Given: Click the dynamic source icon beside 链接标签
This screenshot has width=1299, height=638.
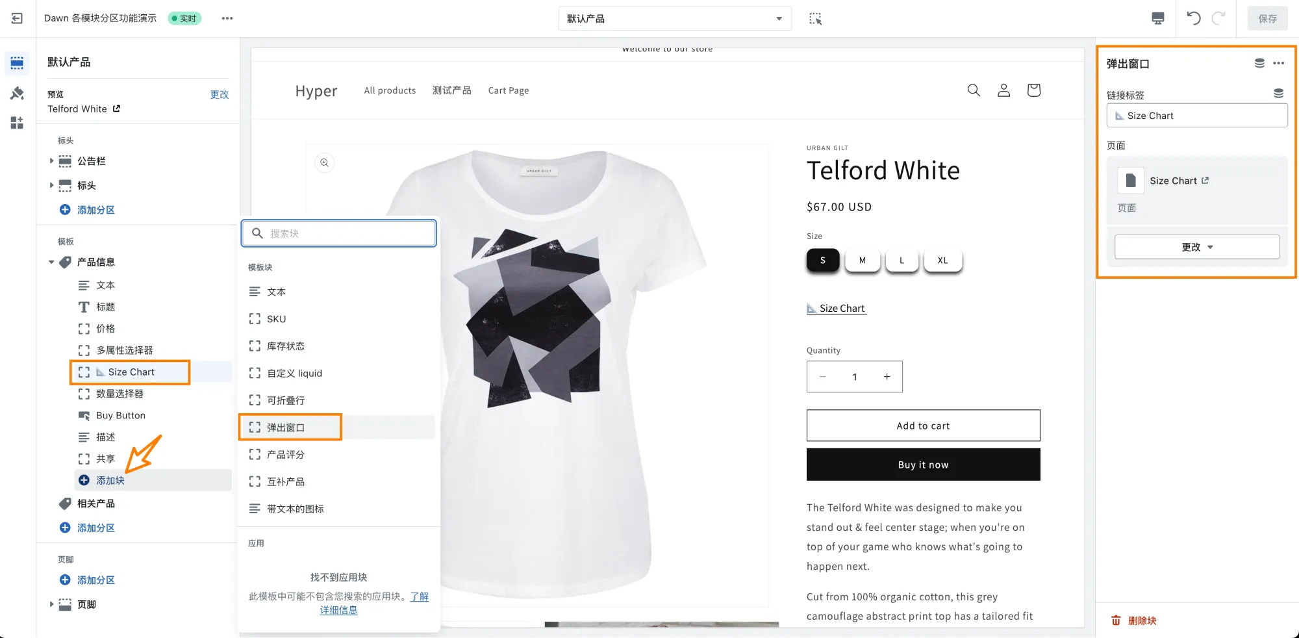Looking at the screenshot, I should pyautogui.click(x=1278, y=94).
